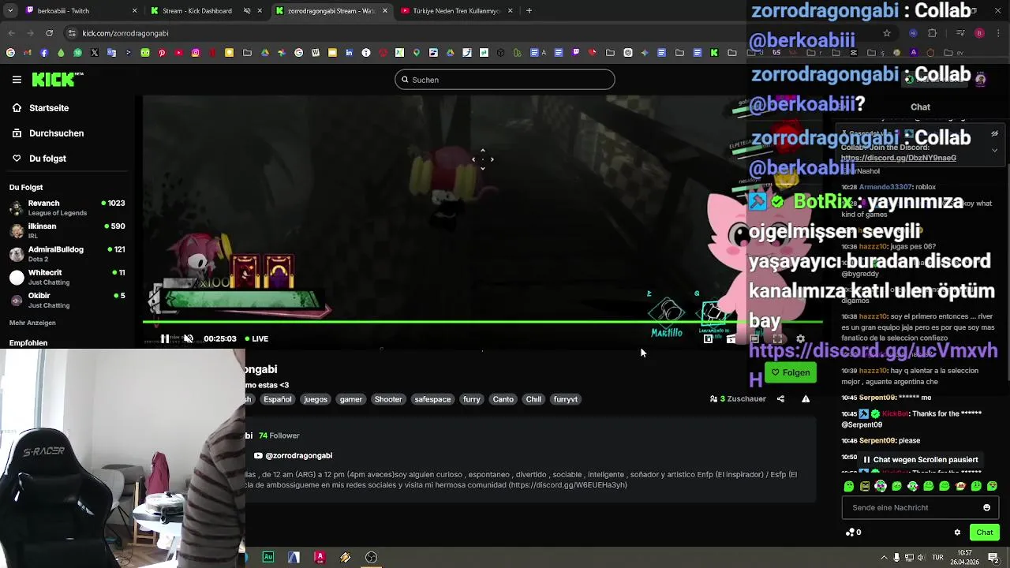The width and height of the screenshot is (1010, 568).
Task: Open @zorrodragongabi YouTube link
Action: pos(294,455)
